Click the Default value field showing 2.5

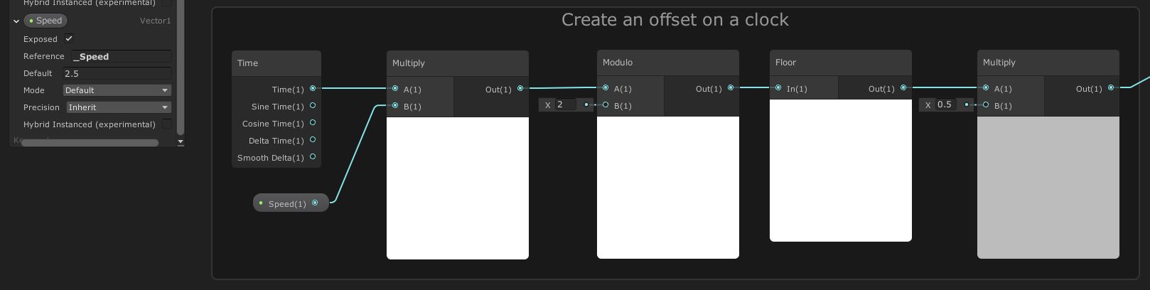click(x=117, y=73)
